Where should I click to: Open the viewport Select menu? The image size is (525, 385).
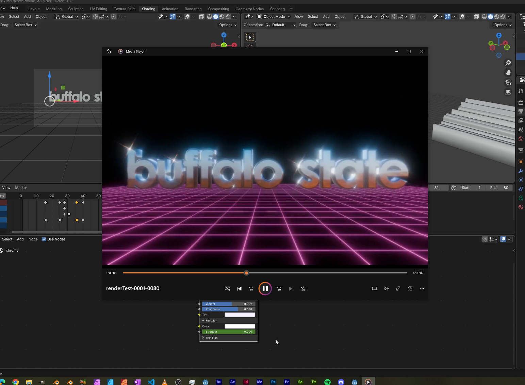[x=313, y=16]
